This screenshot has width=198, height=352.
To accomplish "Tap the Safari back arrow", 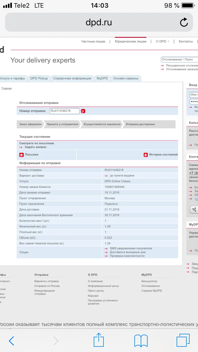I will click(x=11, y=341).
